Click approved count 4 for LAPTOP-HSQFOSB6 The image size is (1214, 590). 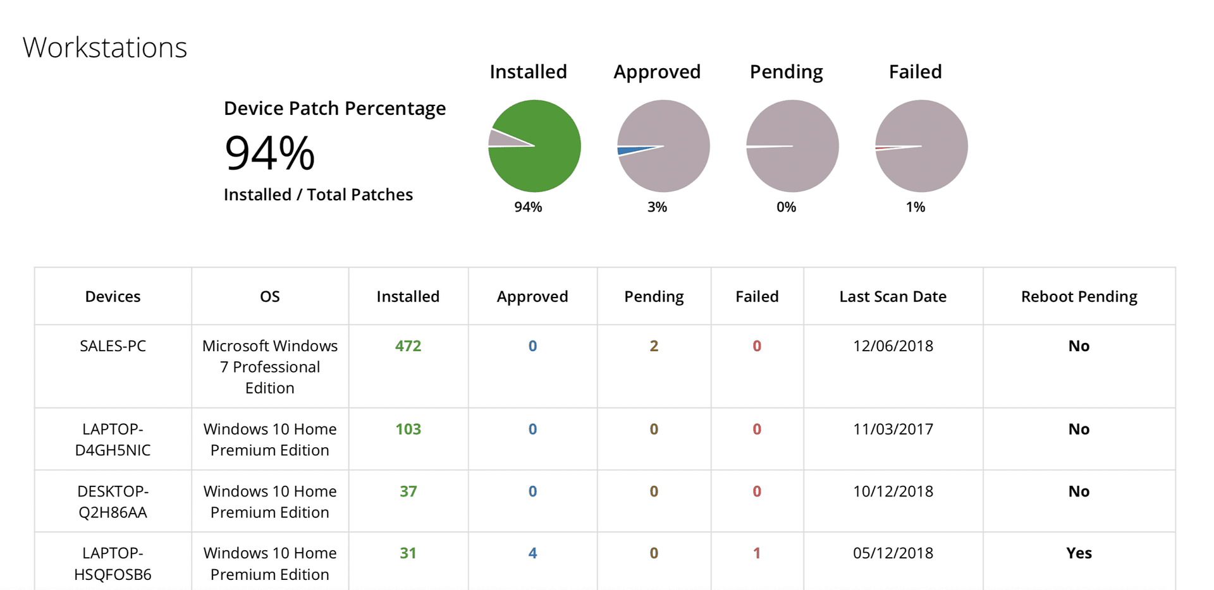(532, 553)
